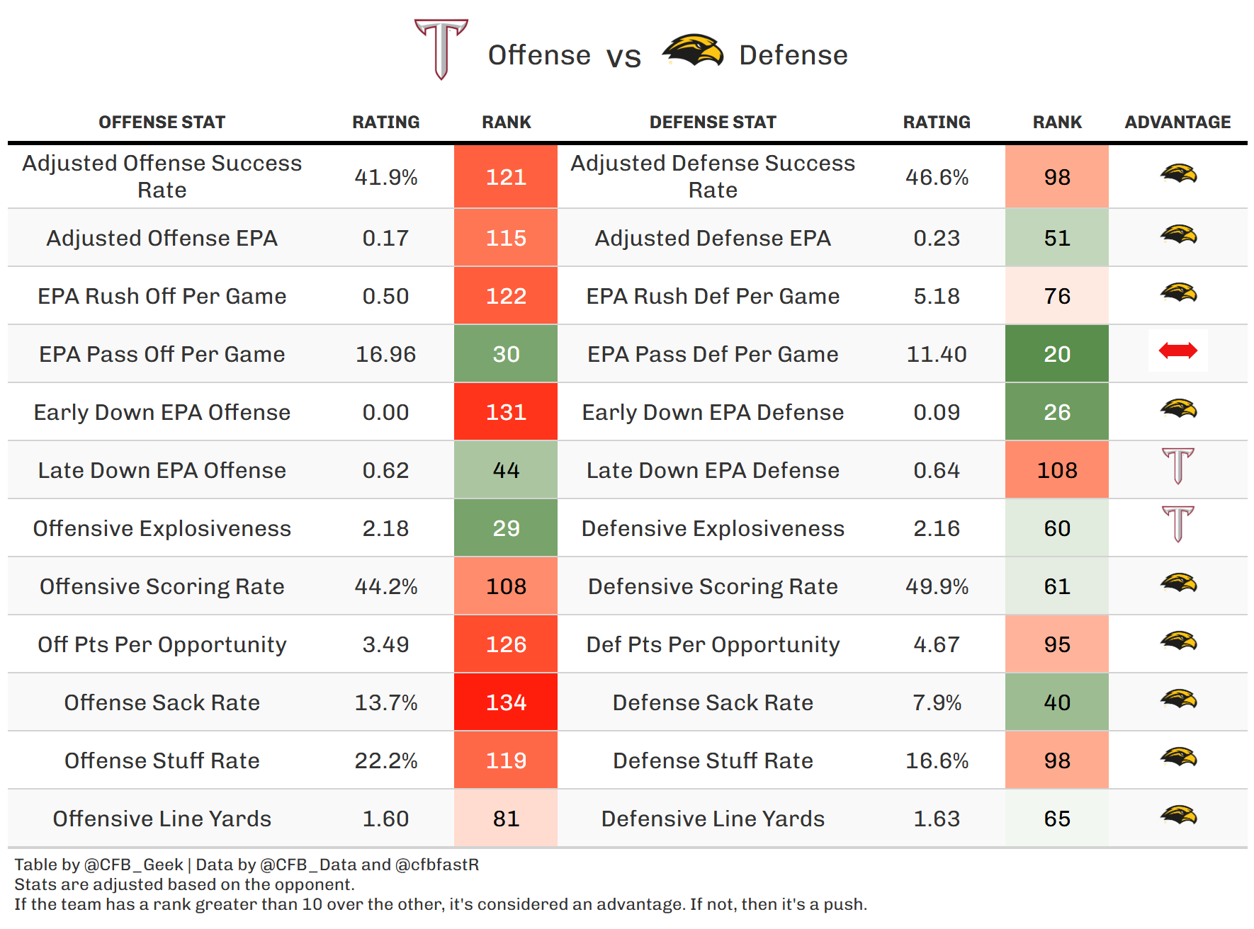Click the Southern Miss eagle logo in the title
Viewport: 1254px width, 929px height.
[x=692, y=51]
